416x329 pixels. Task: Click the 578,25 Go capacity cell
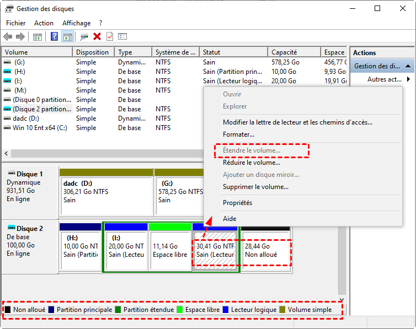point(285,62)
